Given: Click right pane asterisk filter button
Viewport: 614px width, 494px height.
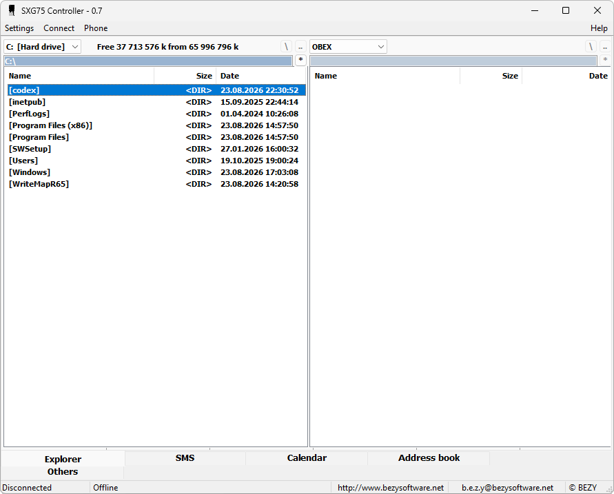Looking at the screenshot, I should (605, 60).
